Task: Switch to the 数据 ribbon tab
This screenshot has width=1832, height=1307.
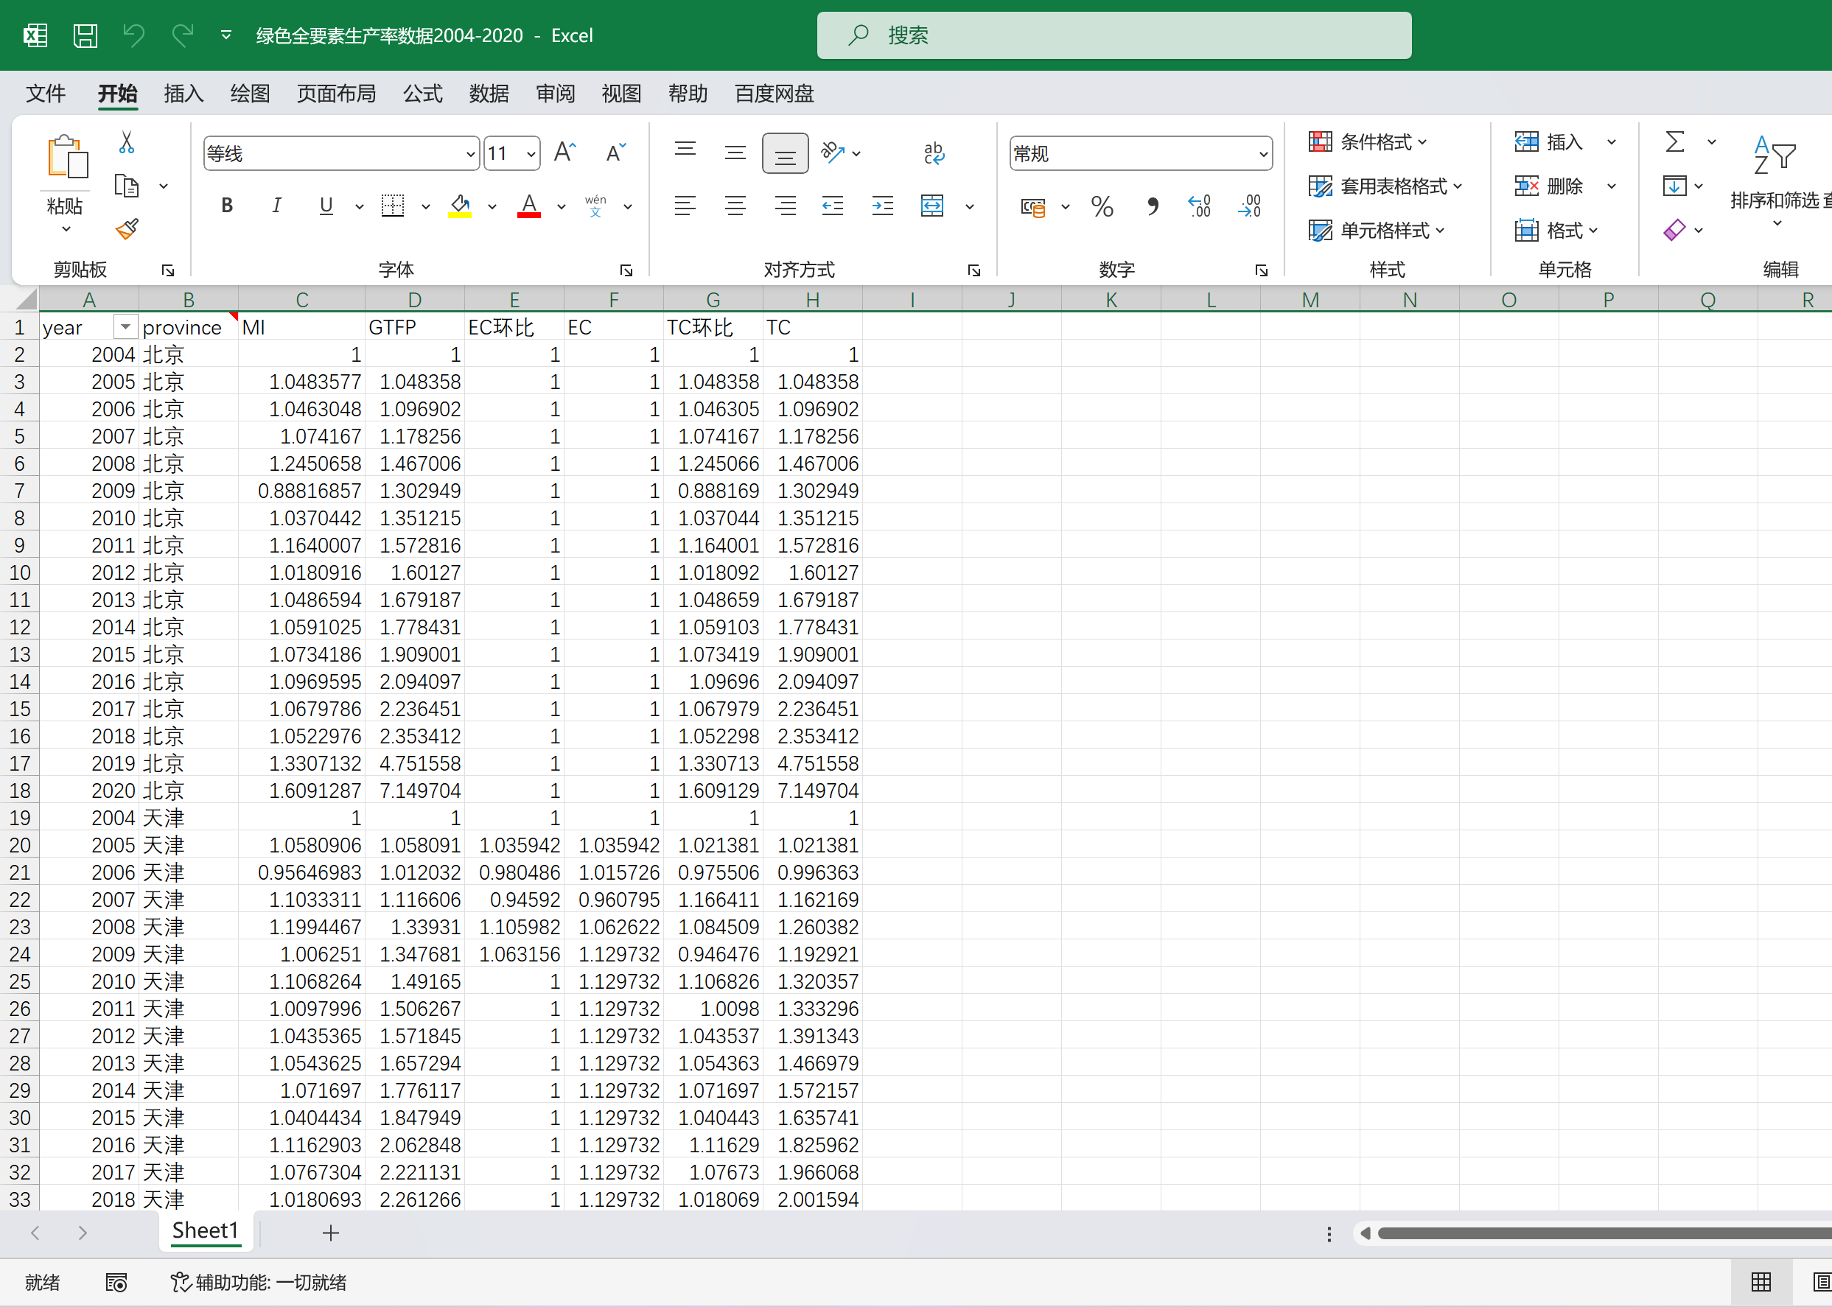Action: coord(489,94)
